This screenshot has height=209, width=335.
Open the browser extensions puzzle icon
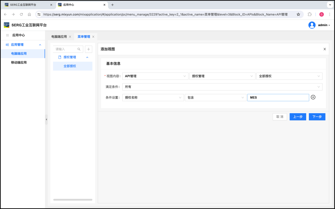click(x=310, y=15)
